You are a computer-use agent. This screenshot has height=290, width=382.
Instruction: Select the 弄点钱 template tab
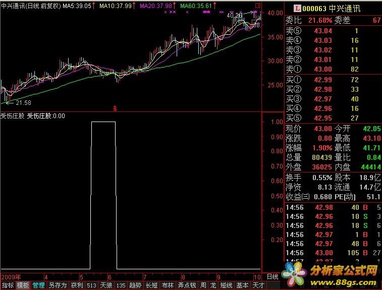[187, 285]
